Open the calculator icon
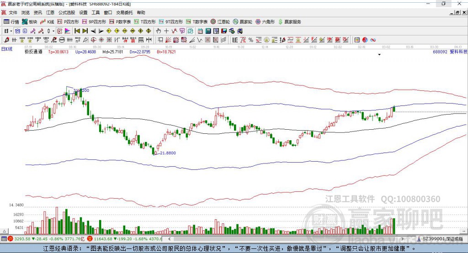The width and height of the screenshot is (468, 253). coord(208,31)
